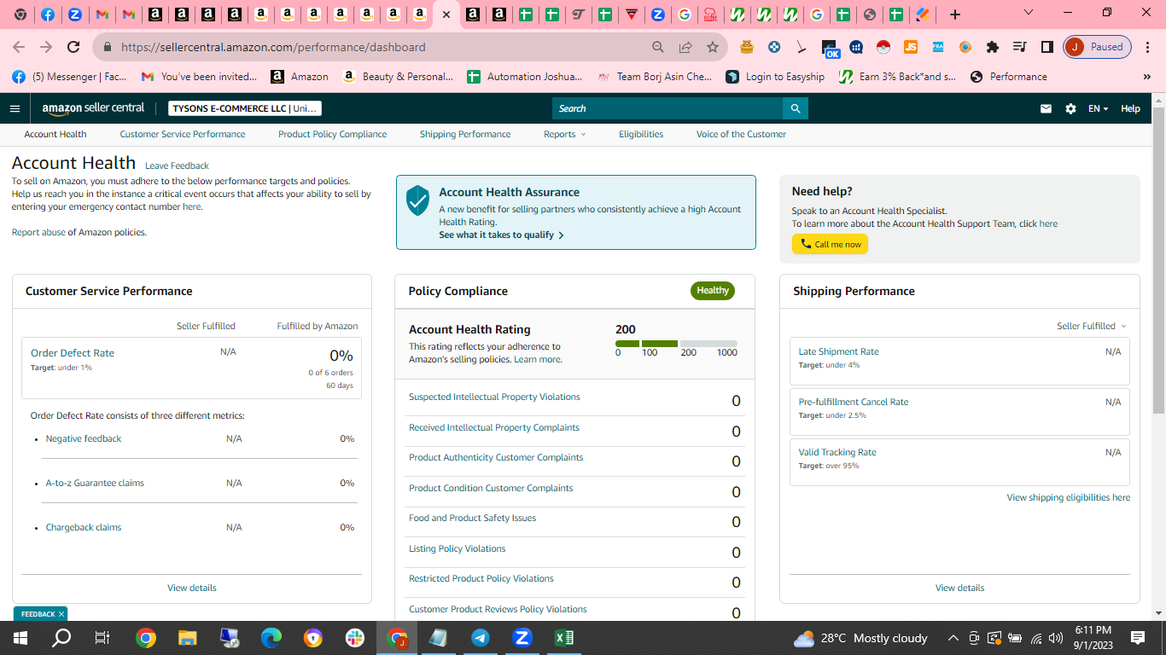Open the Voice of the Customer tab
This screenshot has height=655, width=1166.
741,134
